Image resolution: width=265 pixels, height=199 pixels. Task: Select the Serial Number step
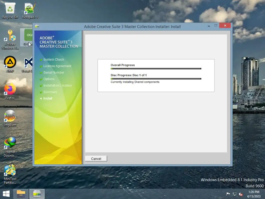pos(54,73)
